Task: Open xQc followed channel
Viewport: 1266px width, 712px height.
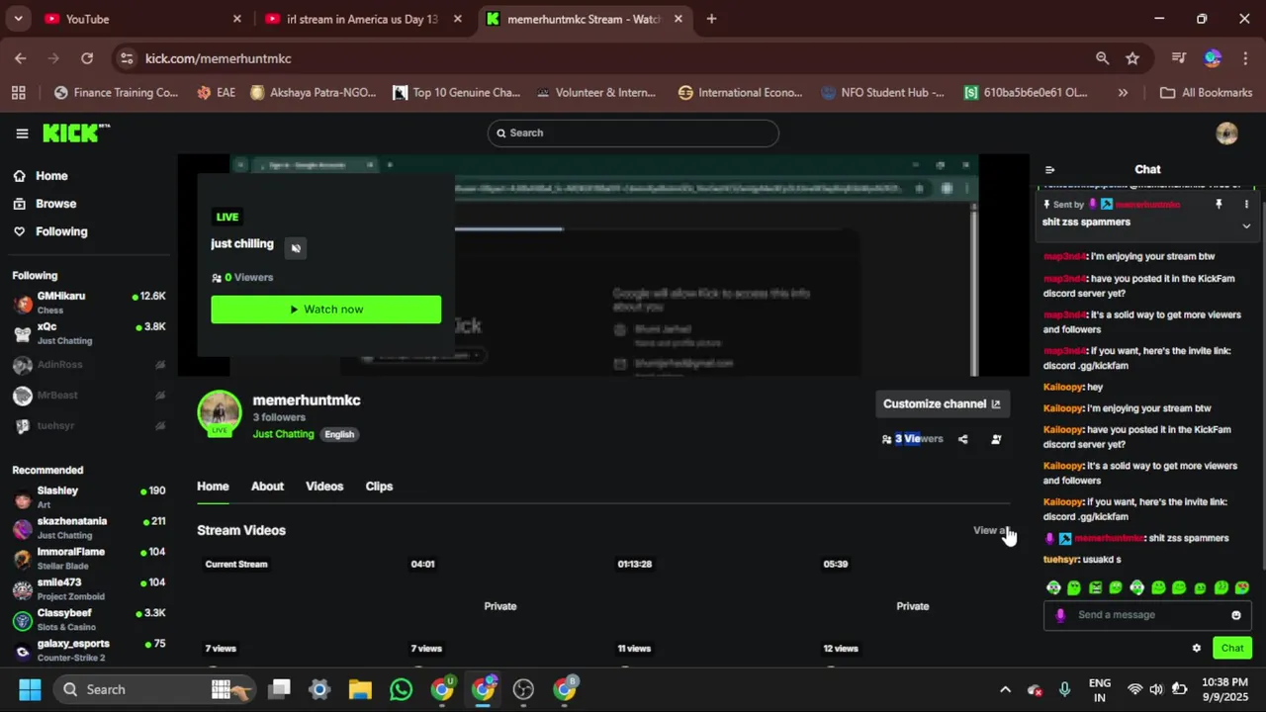Action: pos(89,333)
